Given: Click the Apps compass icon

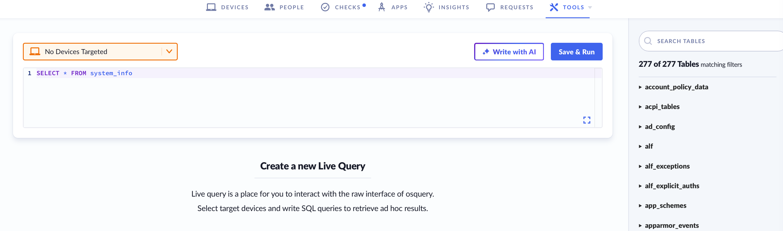Looking at the screenshot, I should click(382, 7).
